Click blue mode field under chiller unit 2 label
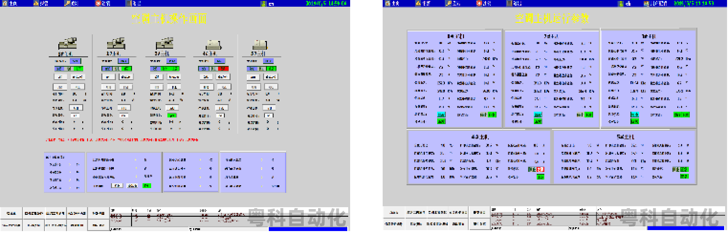Viewport: 728px width, 232px height. (x=123, y=61)
